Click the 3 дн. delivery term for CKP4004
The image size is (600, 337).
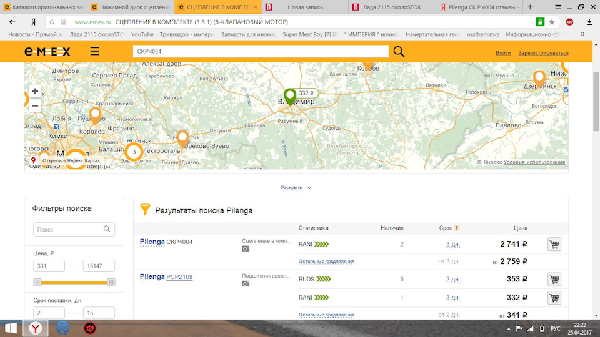coord(452,244)
